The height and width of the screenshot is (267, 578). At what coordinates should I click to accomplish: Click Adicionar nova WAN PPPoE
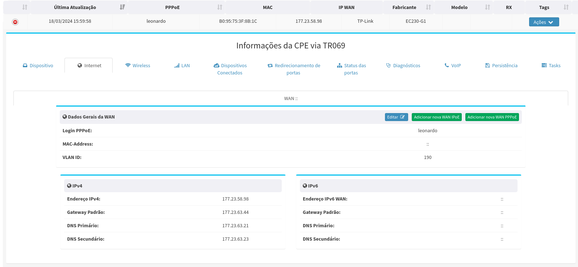point(492,117)
